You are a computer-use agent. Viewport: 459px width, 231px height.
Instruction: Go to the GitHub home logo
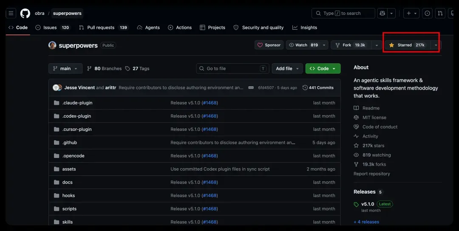tap(25, 13)
